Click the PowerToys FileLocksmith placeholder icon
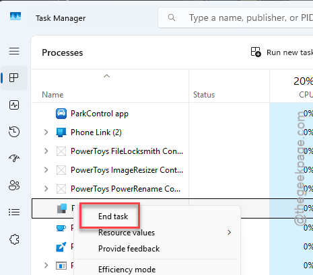313x275 pixels. [61, 151]
